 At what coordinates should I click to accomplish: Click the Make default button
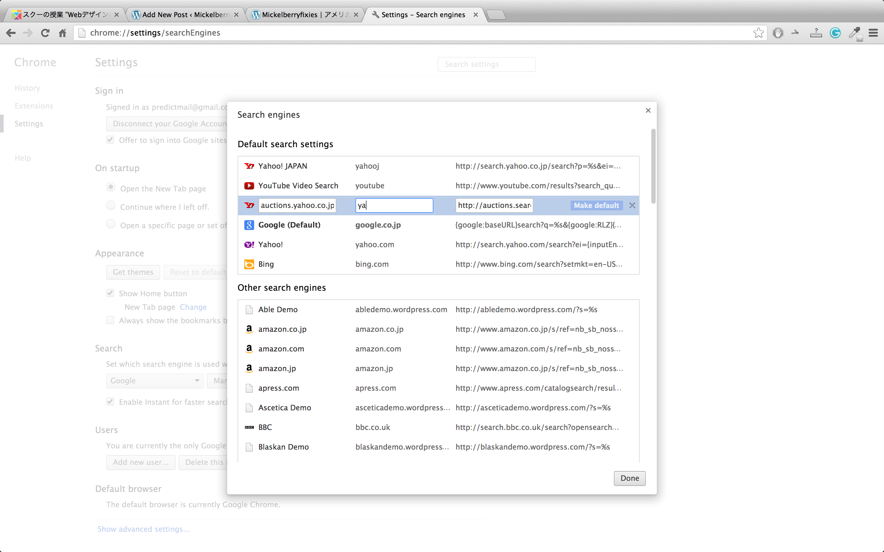pyautogui.click(x=596, y=205)
